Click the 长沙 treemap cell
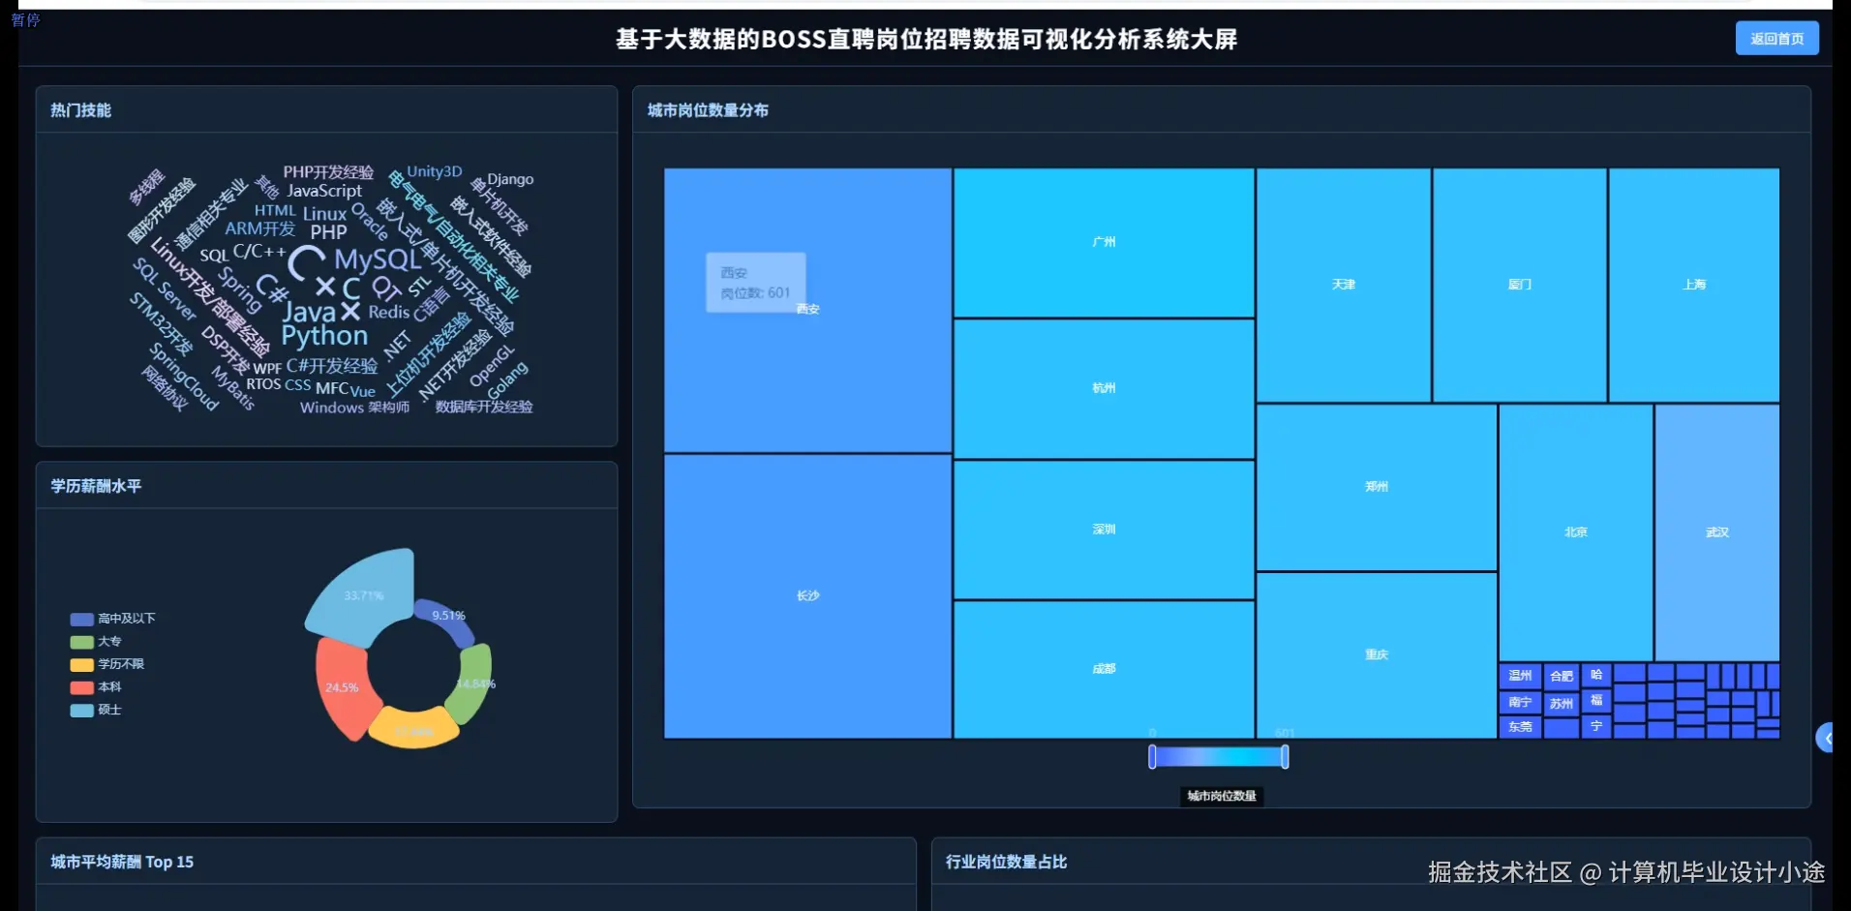 coord(808,595)
